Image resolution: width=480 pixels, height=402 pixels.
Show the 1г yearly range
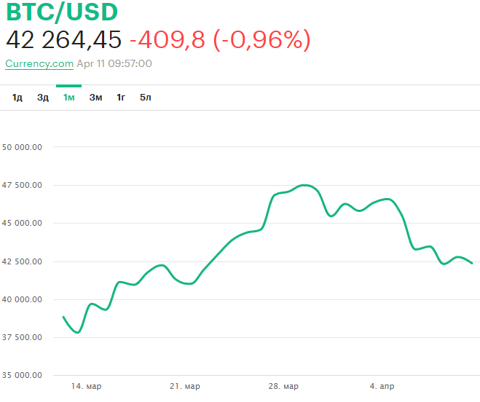pyautogui.click(x=121, y=98)
